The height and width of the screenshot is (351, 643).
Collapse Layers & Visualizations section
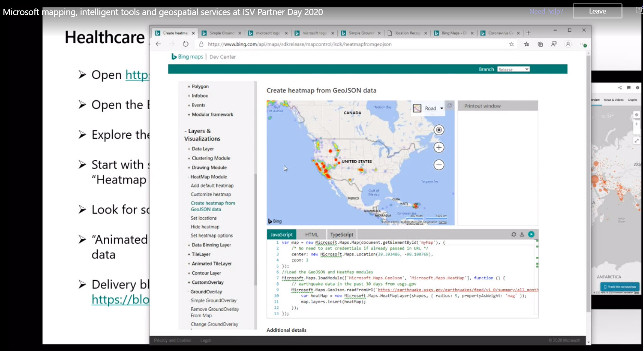point(202,135)
